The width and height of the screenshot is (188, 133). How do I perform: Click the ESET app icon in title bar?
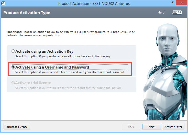pyautogui.click(x=3, y=3)
